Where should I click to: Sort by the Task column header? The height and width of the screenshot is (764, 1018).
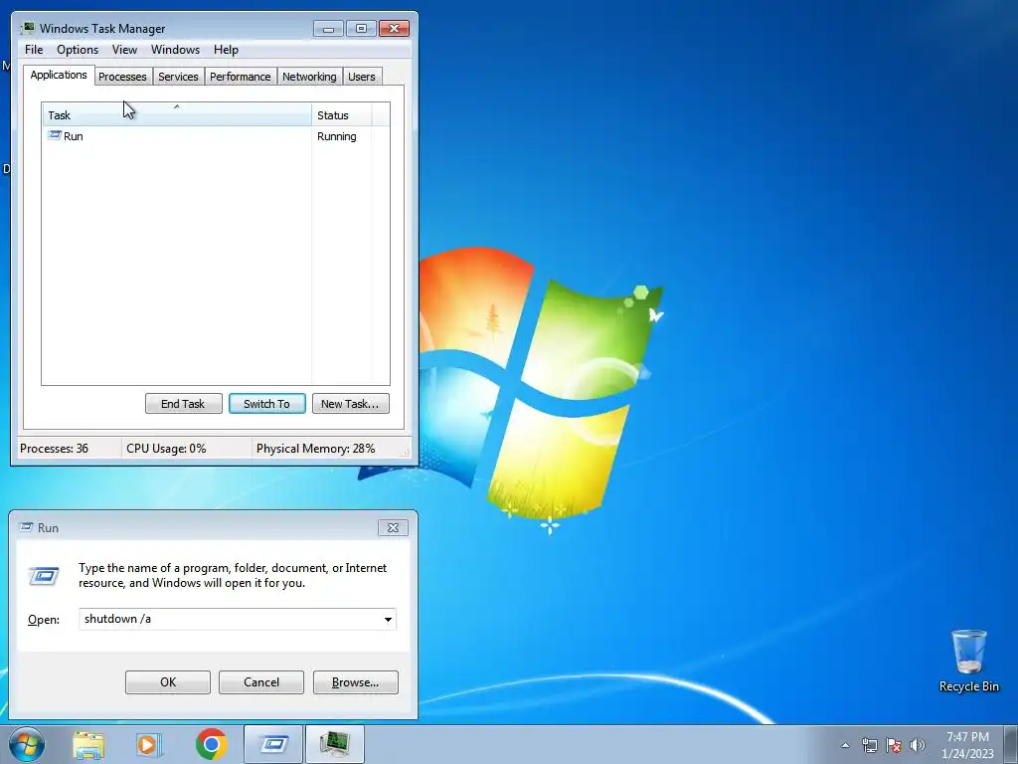[x=177, y=115]
